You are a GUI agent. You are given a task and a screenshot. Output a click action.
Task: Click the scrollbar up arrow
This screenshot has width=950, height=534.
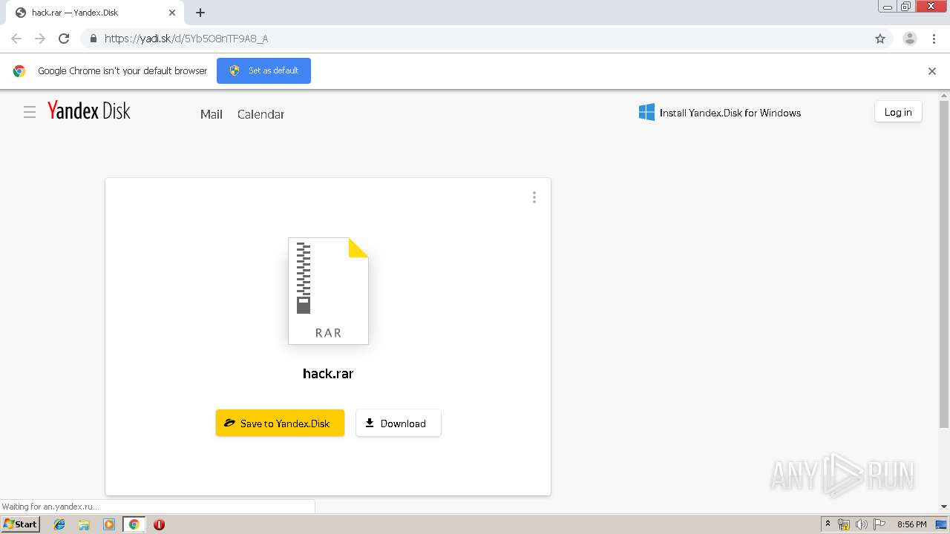pyautogui.click(x=944, y=95)
